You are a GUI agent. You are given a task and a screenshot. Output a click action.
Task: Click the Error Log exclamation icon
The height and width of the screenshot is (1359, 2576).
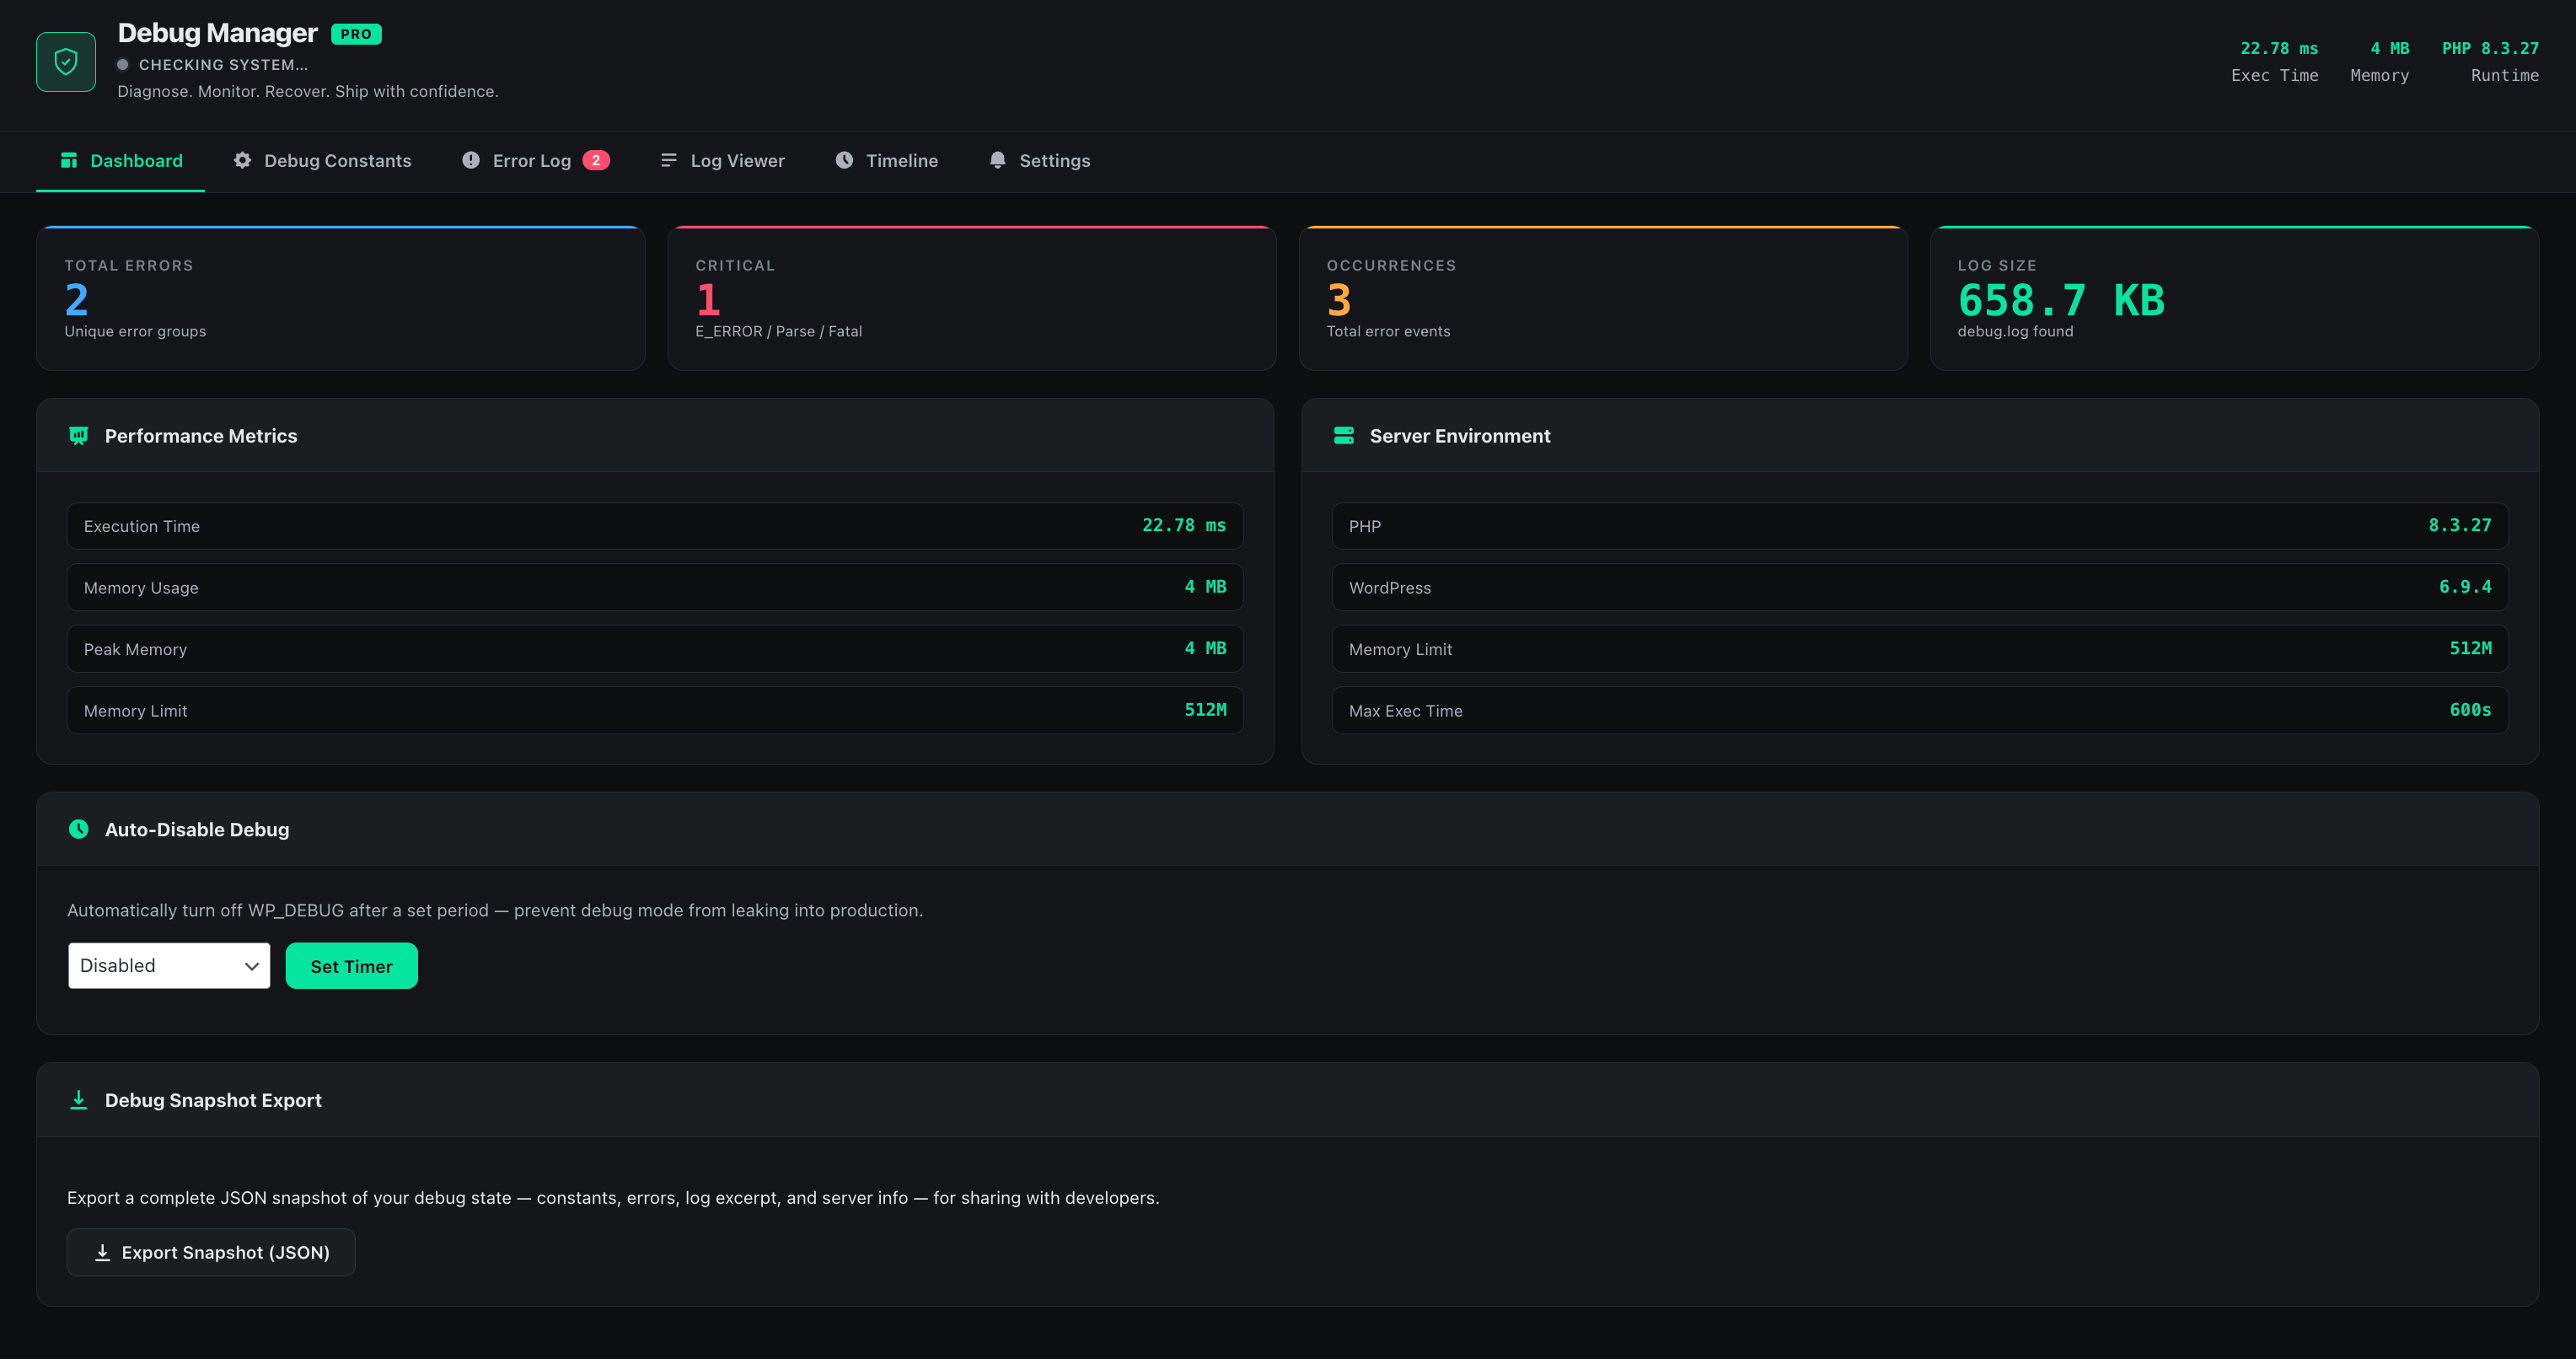pos(471,160)
